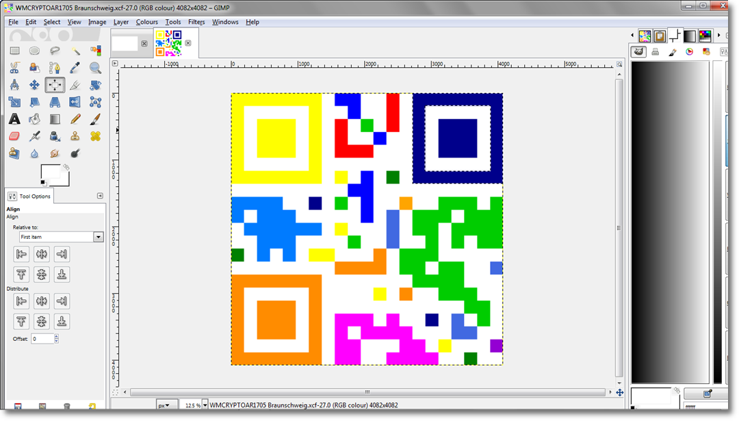Choose the Text tool
The width and height of the screenshot is (739, 421).
[x=14, y=119]
